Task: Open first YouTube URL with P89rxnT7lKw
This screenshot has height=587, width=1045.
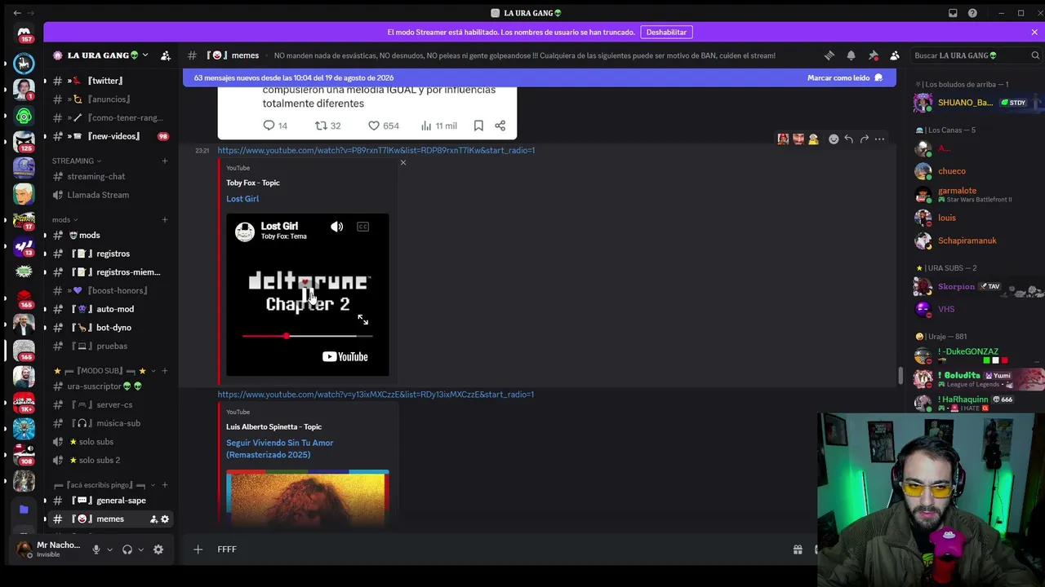Action: pyautogui.click(x=376, y=150)
